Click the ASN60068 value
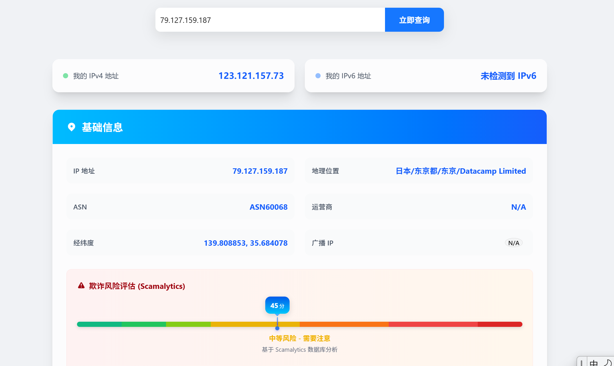Viewport: 614px width, 366px height. pyautogui.click(x=268, y=207)
